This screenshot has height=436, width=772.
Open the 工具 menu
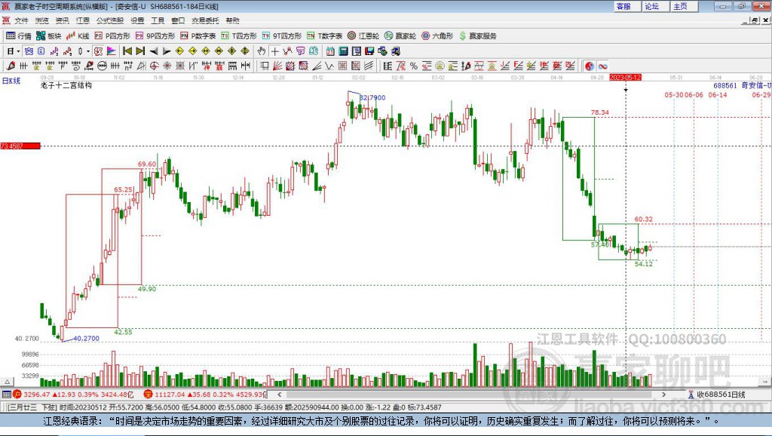point(158,20)
